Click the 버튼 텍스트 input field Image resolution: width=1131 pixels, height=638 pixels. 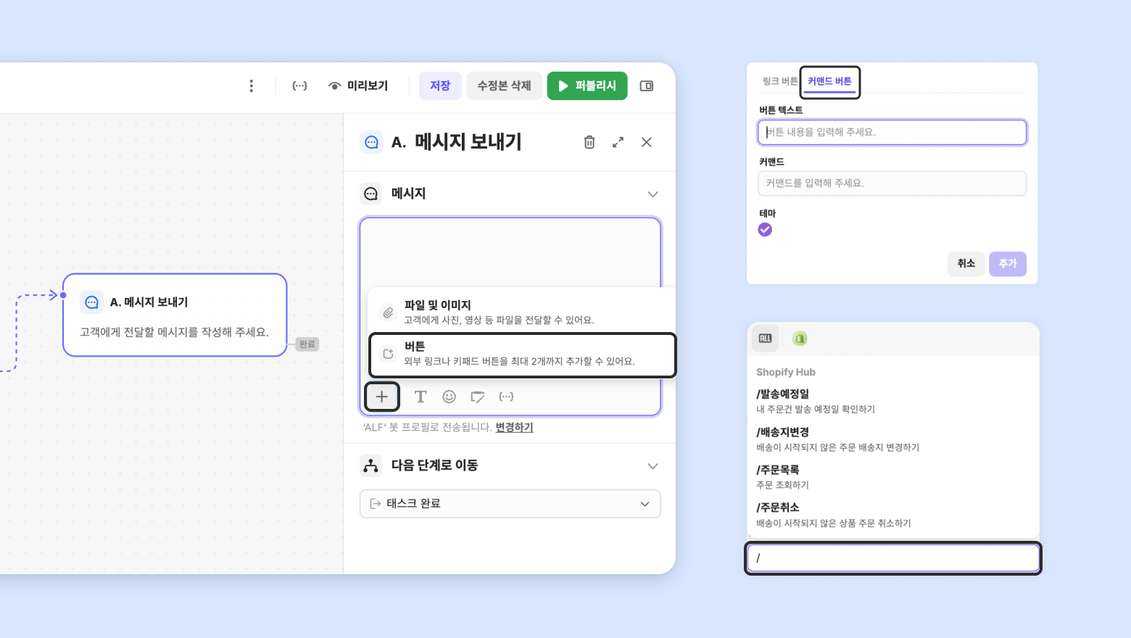tap(892, 132)
